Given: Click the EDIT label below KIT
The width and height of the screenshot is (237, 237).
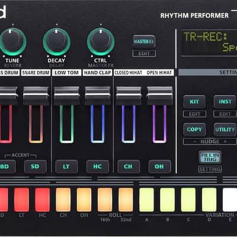Looking at the screenshot, I should tap(194, 114).
